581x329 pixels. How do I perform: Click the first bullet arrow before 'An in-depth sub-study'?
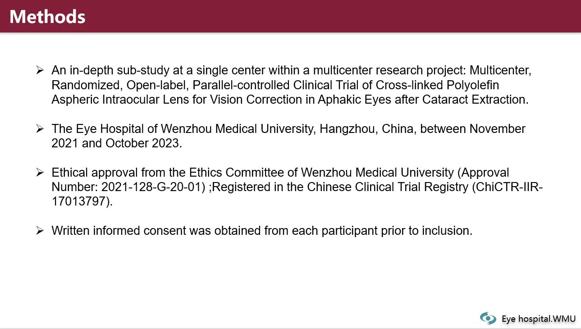click(40, 70)
